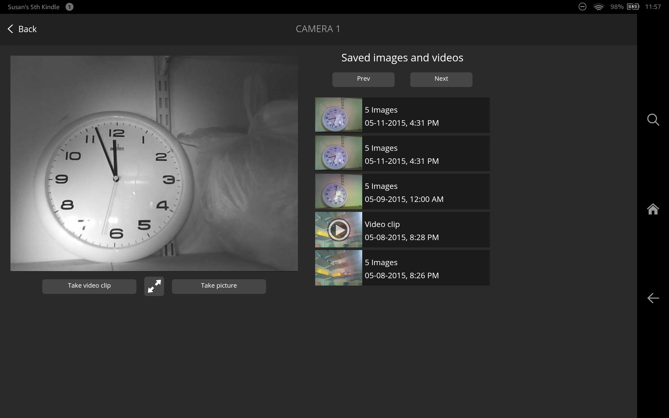Go to Next page of saved media

tap(441, 80)
